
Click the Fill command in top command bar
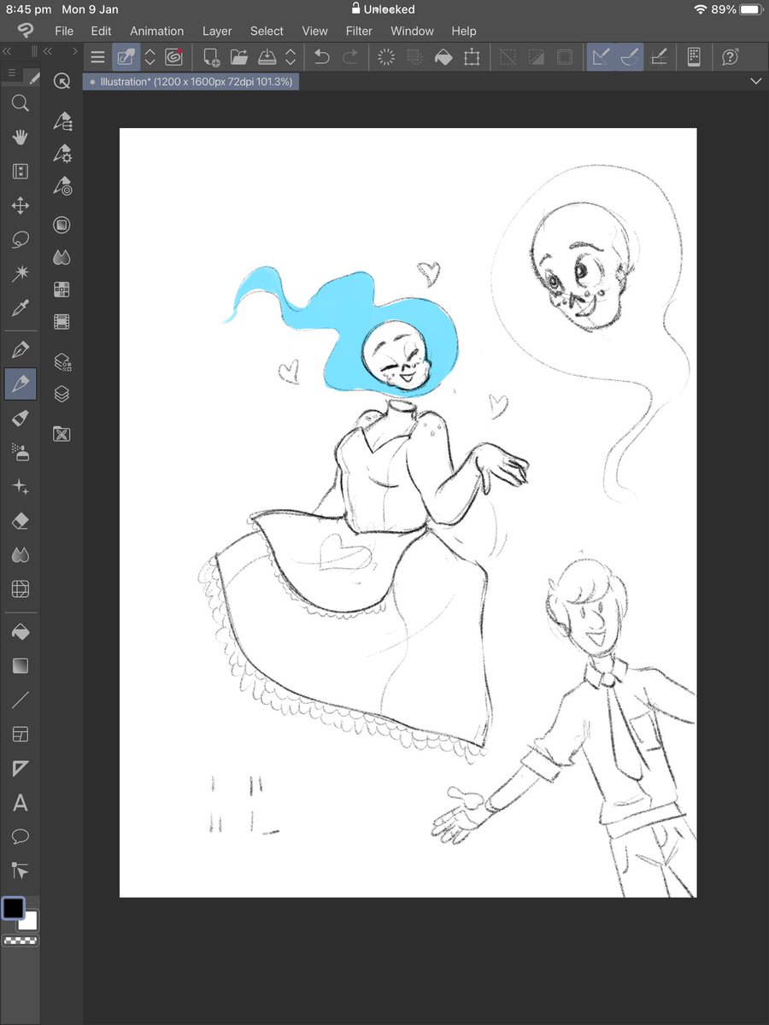443,58
